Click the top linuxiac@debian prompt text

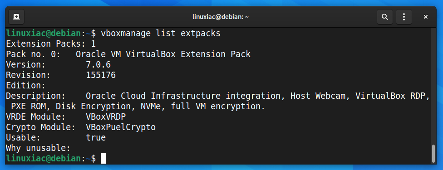[43, 34]
